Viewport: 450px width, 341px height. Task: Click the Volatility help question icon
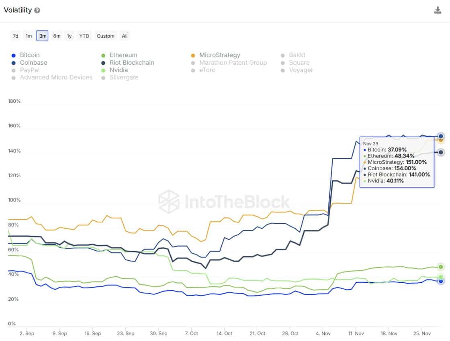click(37, 10)
